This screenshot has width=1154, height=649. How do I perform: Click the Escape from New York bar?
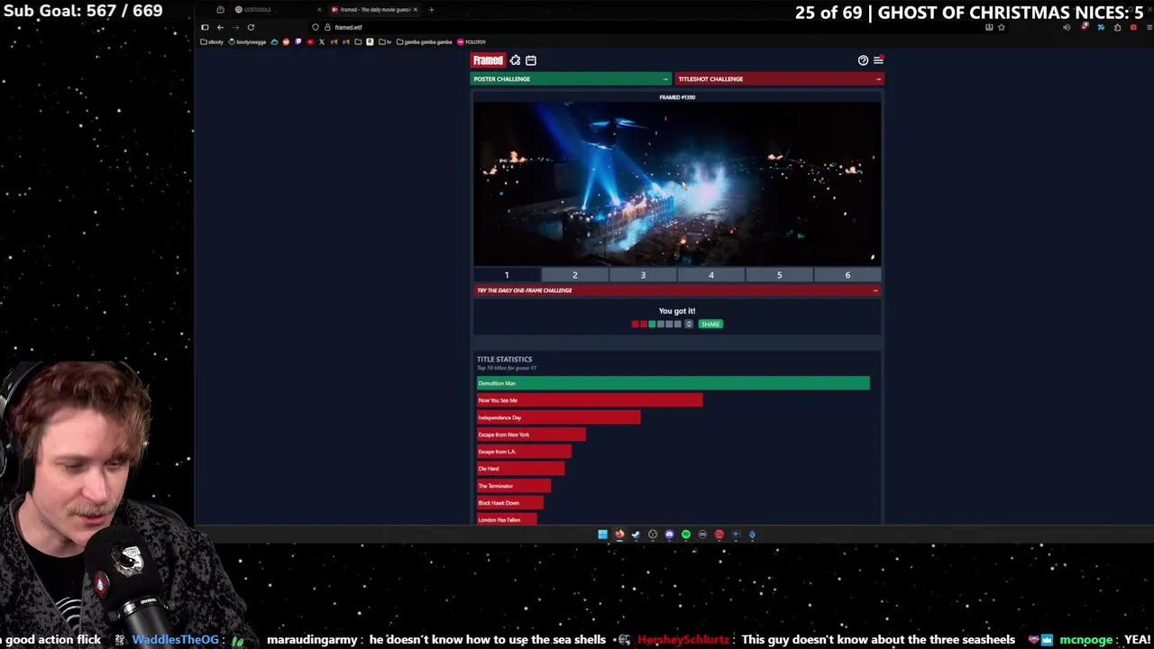coord(531,434)
